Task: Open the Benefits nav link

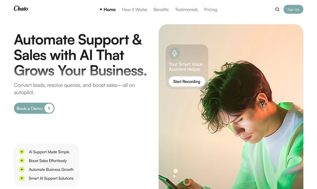Action: (x=161, y=9)
